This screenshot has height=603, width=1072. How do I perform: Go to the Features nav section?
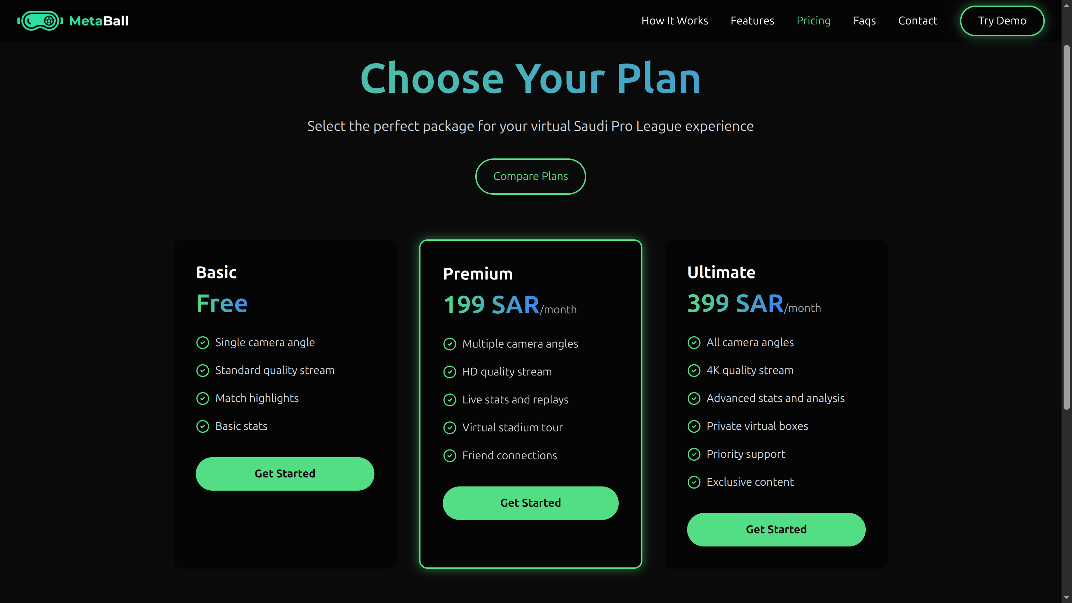(752, 21)
